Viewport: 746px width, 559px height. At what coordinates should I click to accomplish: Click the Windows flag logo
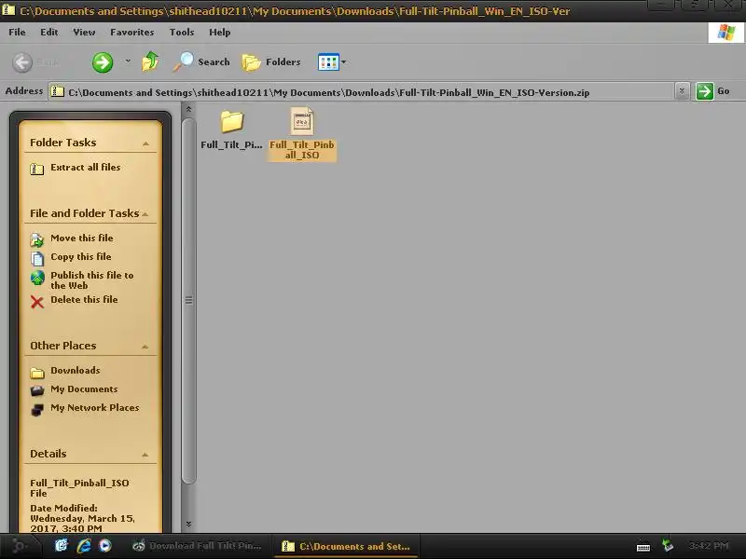[726, 33]
